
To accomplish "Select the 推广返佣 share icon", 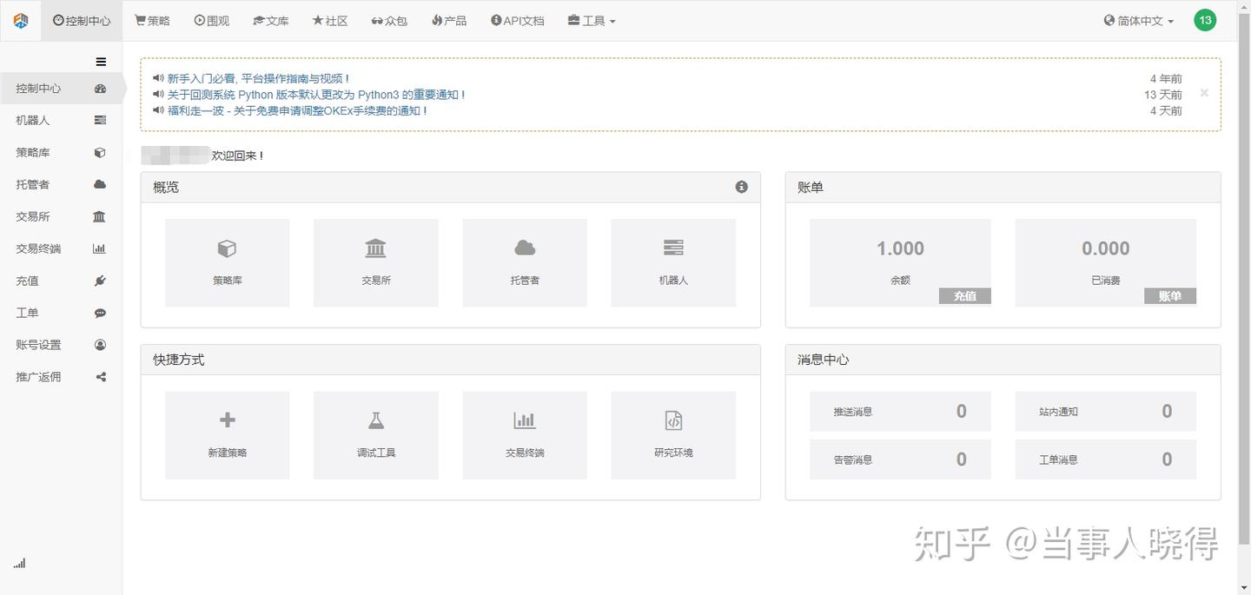I will point(99,376).
